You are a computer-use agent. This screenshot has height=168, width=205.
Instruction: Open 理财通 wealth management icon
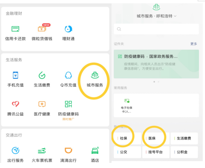[68, 29]
